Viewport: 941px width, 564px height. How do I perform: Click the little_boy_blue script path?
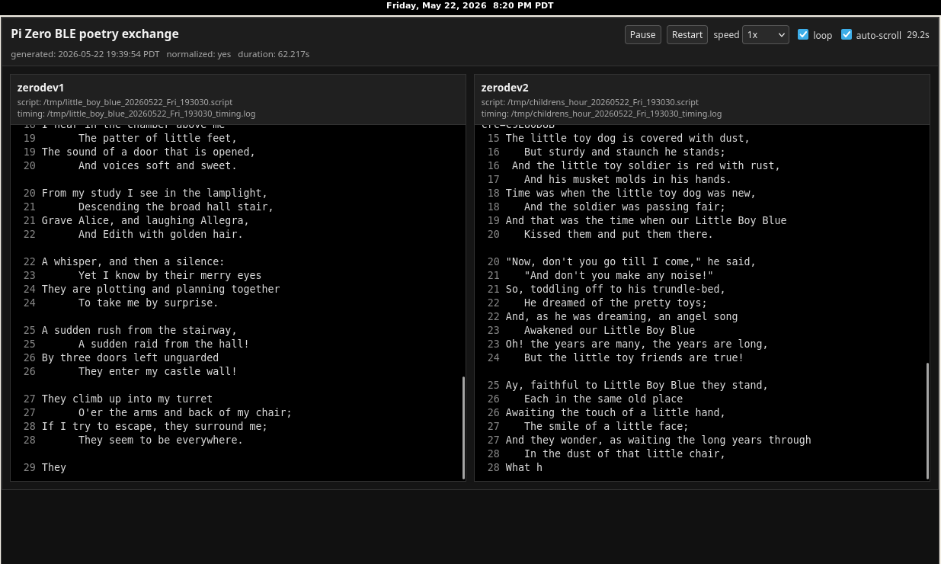[125, 102]
